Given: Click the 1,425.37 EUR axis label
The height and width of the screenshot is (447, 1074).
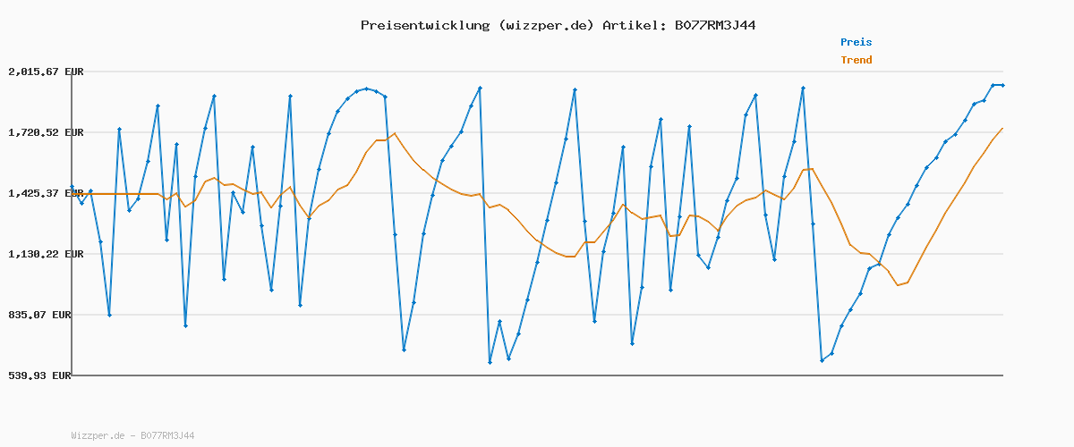Looking at the screenshot, I should pos(46,193).
